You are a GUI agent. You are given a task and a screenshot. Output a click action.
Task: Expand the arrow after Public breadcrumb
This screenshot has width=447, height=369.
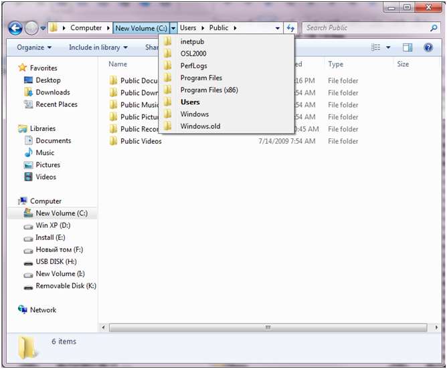(235, 28)
